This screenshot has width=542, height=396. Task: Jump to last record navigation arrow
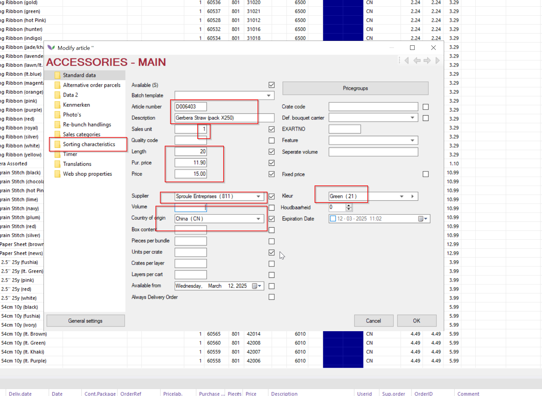438,61
